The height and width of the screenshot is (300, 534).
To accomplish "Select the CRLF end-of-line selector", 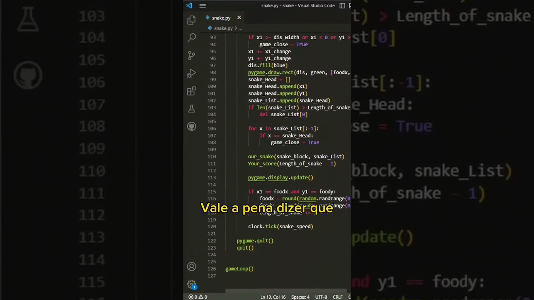I will 338,297.
